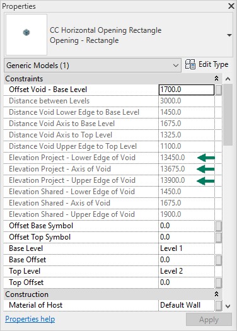The width and height of the screenshot is (237, 331).
Task: Collapse the Constraints section
Action: coord(216,79)
